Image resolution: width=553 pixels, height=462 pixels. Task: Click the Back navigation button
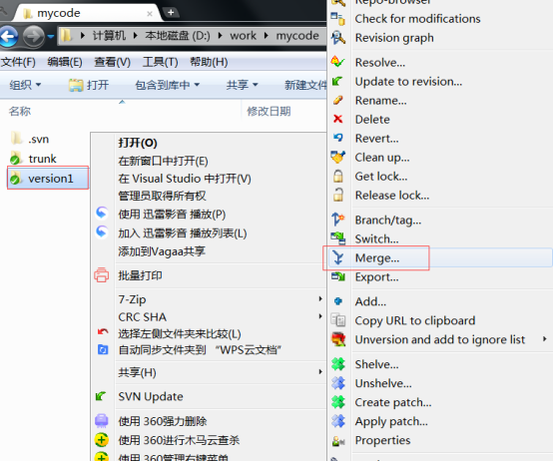9,36
